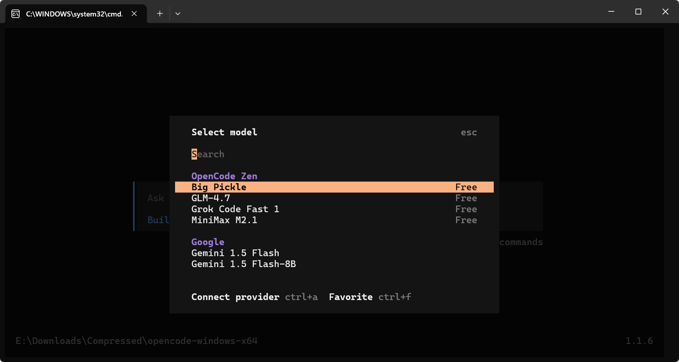Click the Free label next to Big Pickle

click(x=466, y=187)
